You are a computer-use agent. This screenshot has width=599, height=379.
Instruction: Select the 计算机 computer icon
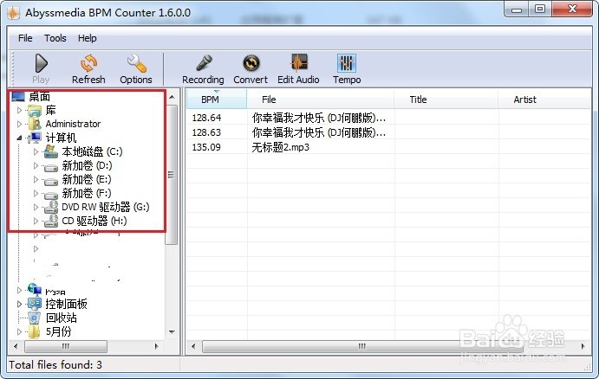pos(36,138)
